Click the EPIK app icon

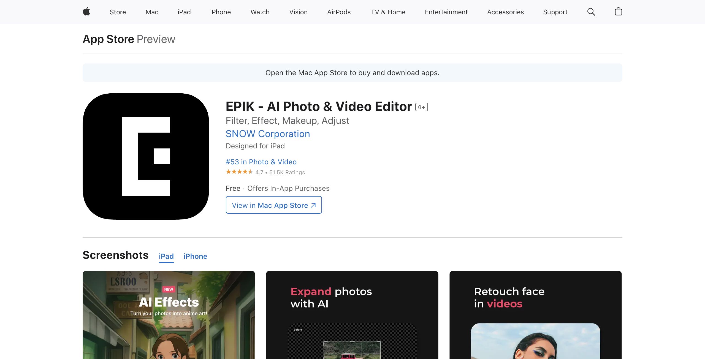(146, 156)
